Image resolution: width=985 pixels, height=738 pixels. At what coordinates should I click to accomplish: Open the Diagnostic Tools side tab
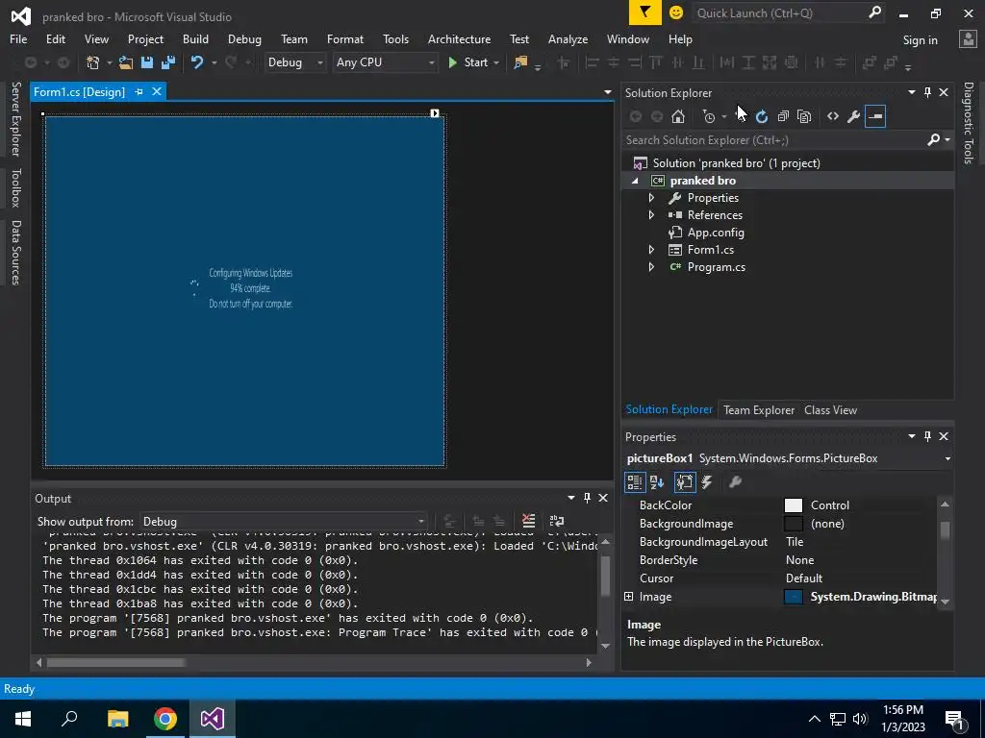(x=968, y=123)
